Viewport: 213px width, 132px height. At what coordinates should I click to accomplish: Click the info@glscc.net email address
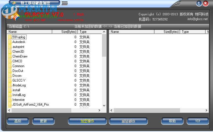click(197, 19)
